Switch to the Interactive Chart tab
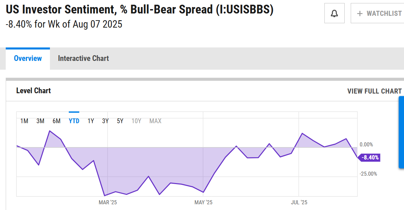404x210 pixels. point(83,58)
